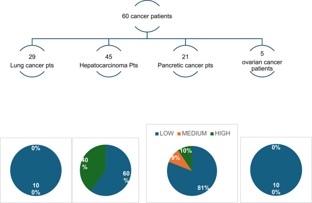Select the '29 Lung cancer pts' node
Screen dimensions: 312x203
32,61
